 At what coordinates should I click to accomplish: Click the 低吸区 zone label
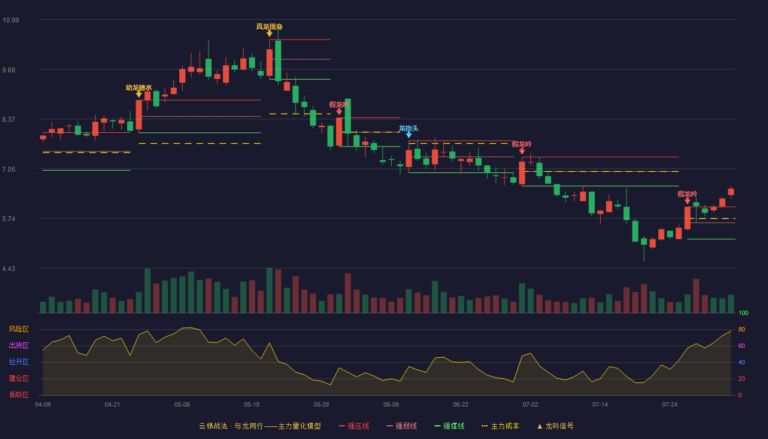(19, 395)
